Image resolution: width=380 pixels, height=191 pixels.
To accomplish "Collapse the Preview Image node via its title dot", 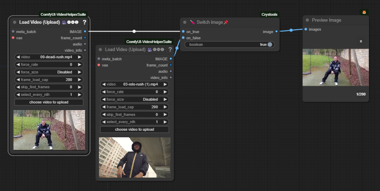I will tap(307, 20).
